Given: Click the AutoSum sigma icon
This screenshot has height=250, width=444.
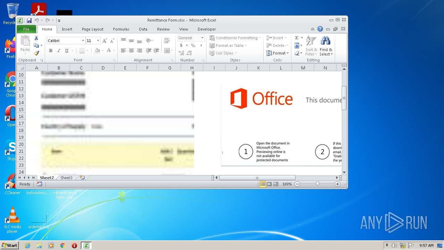Looking at the screenshot, I should point(297,38).
